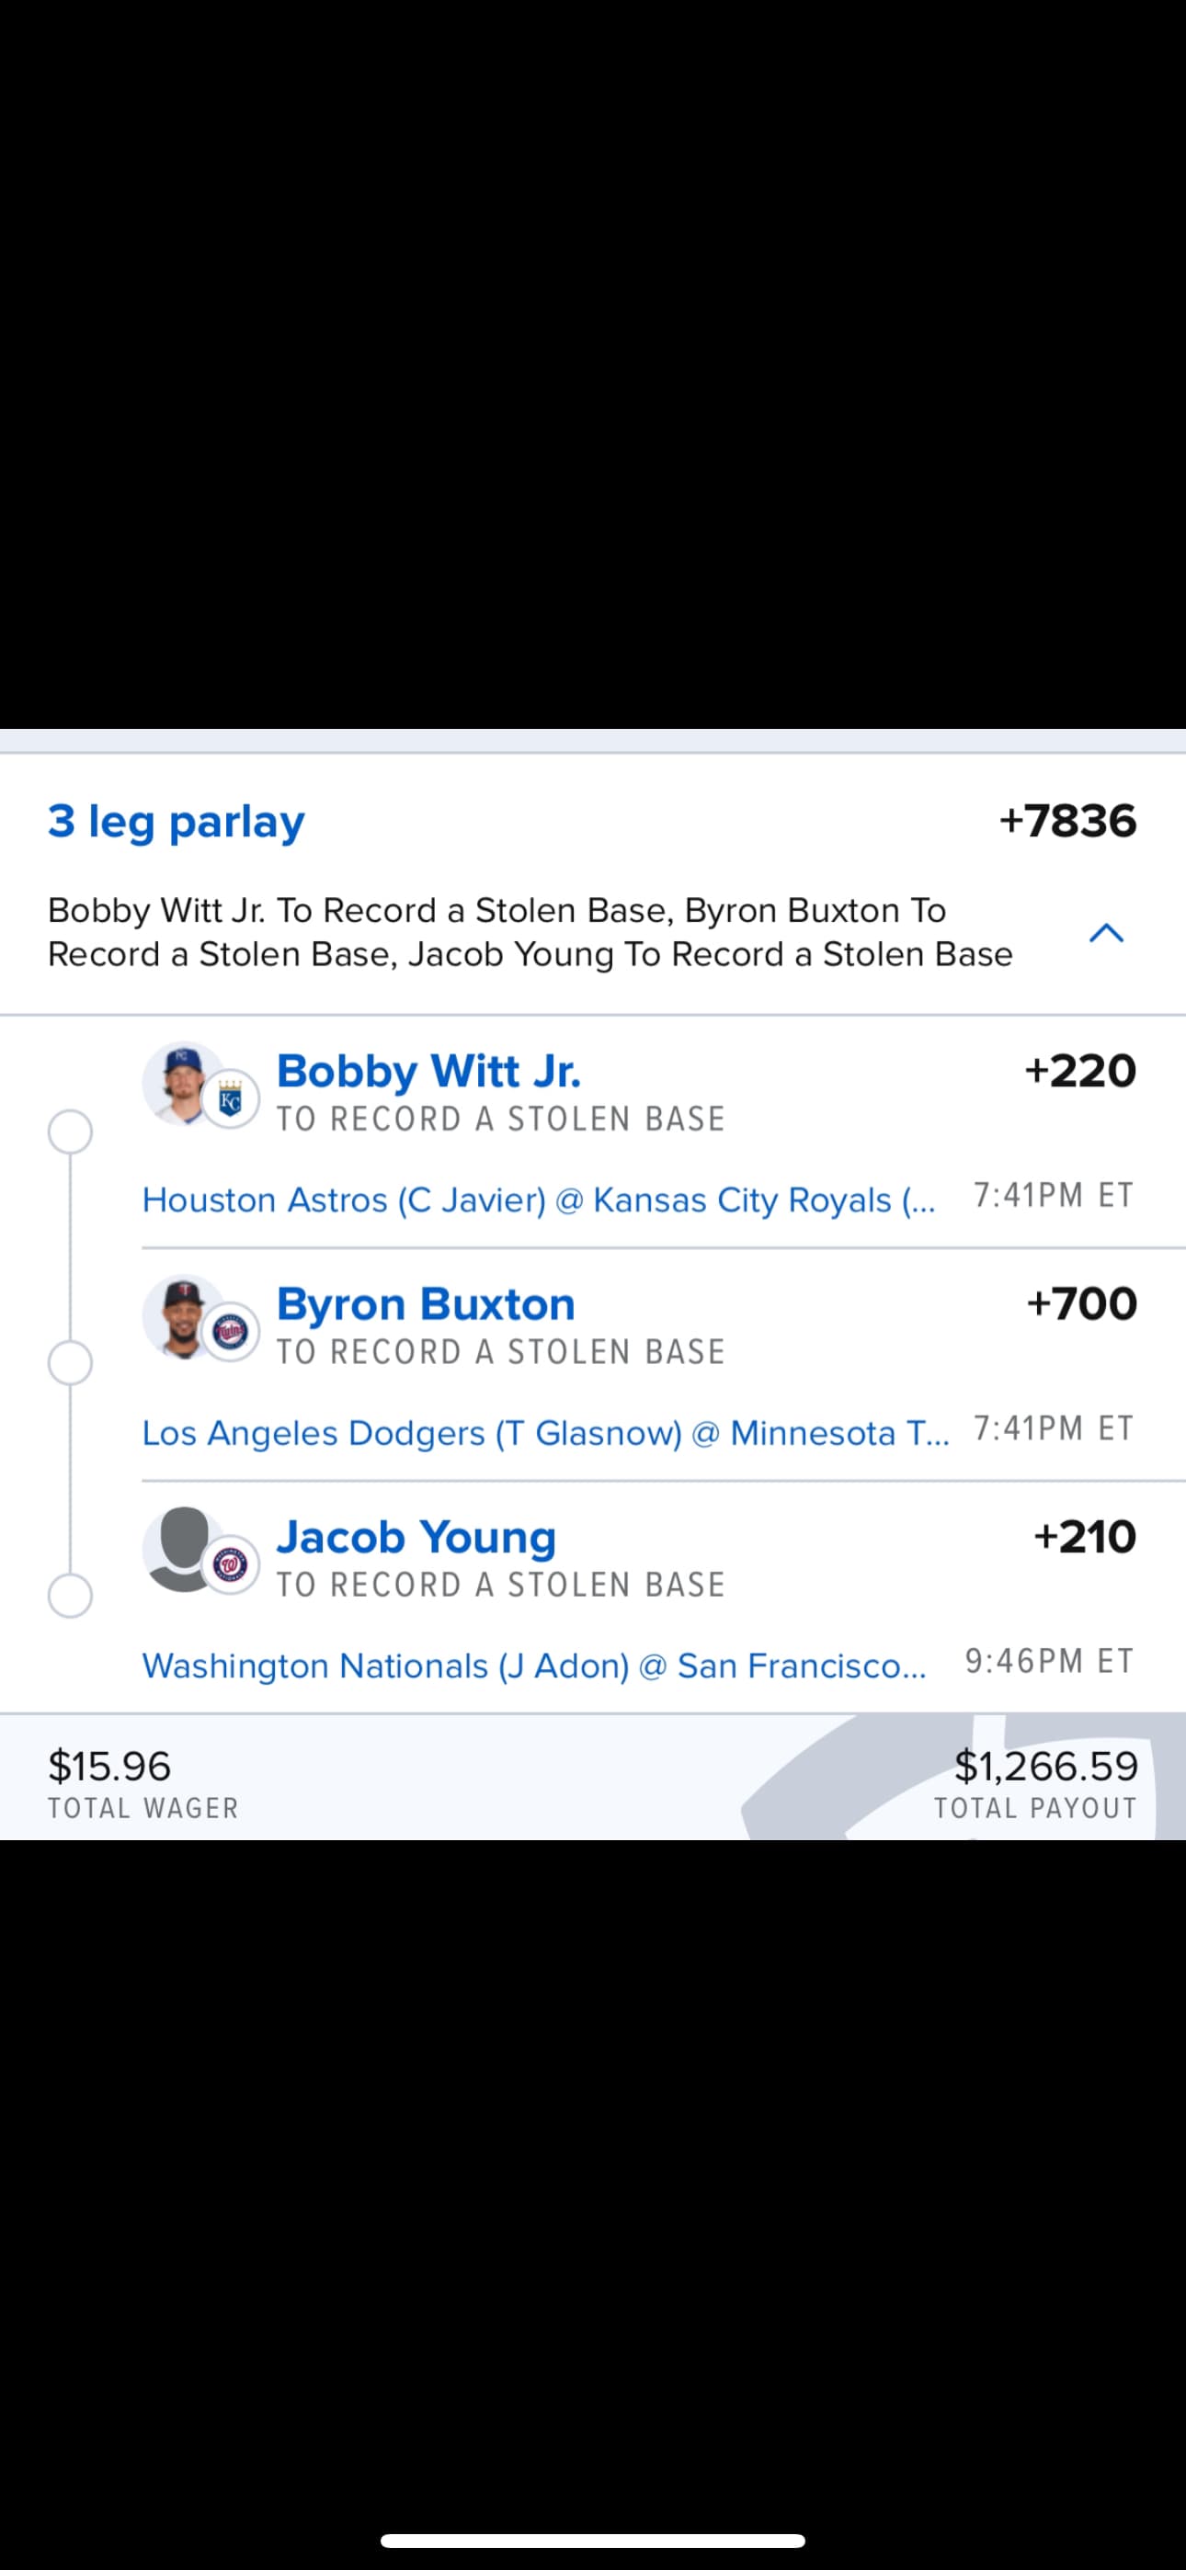Tap the +7836 parlay odds
The width and height of the screenshot is (1186, 2570).
[1067, 821]
